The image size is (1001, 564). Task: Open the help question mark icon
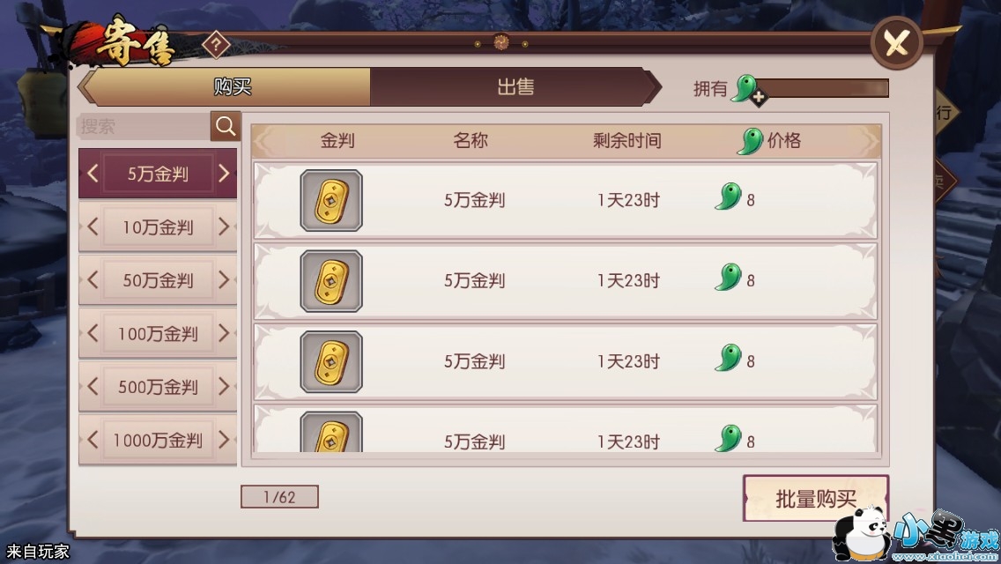coord(217,45)
